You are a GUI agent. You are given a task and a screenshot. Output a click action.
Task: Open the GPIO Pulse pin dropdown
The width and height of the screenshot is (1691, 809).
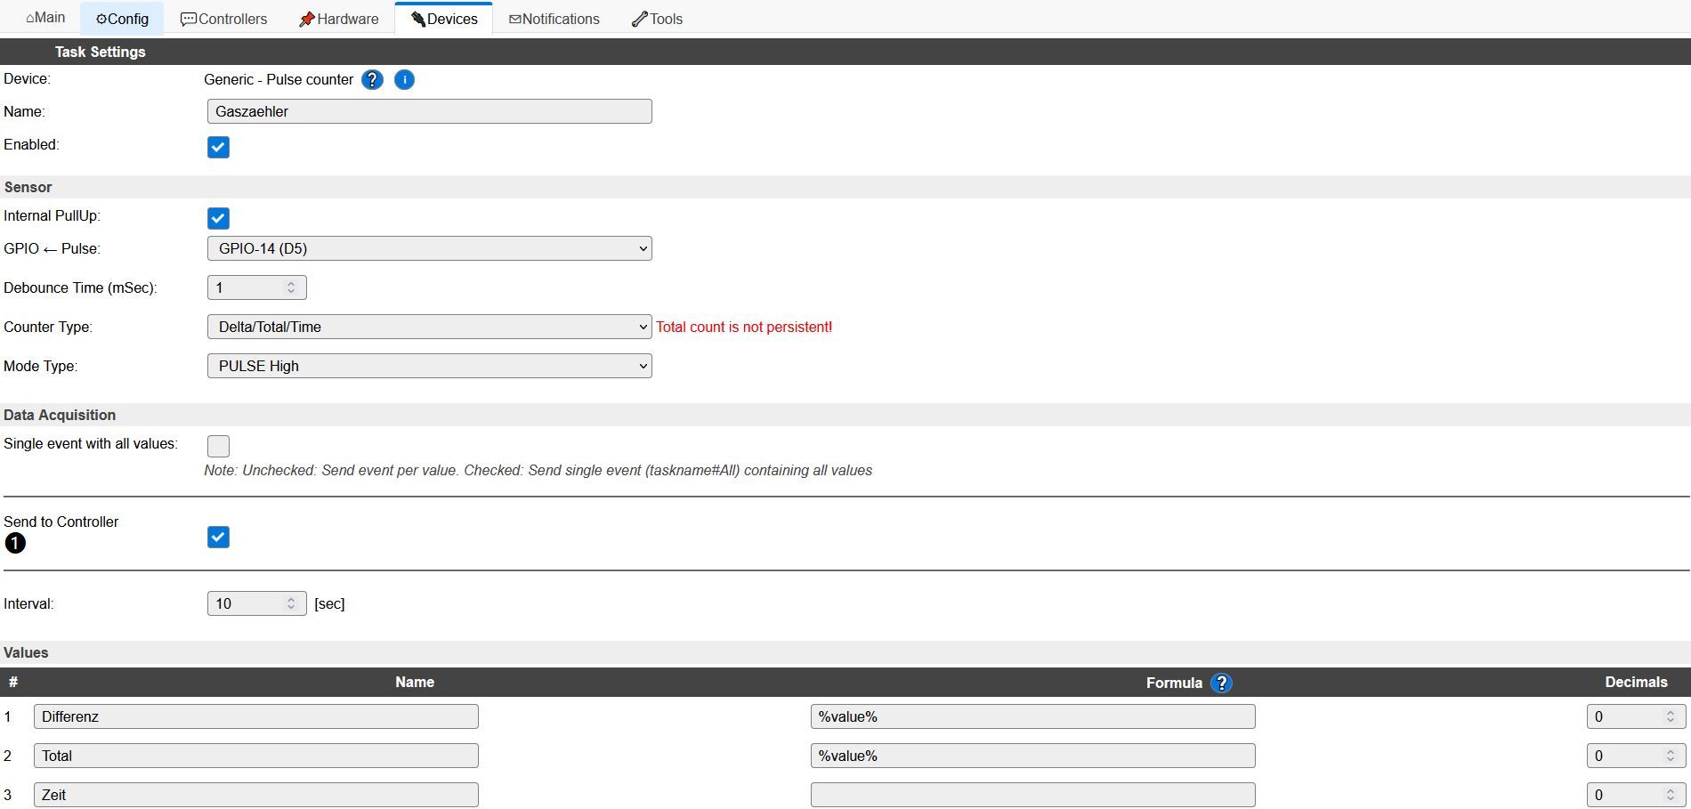[429, 248]
